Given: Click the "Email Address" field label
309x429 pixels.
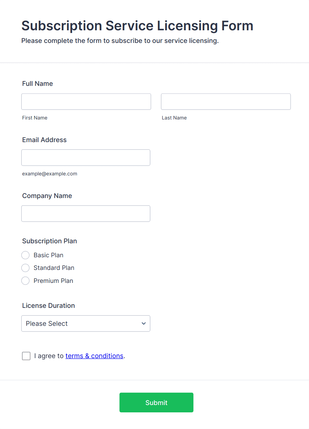Looking at the screenshot, I should tap(44, 140).
